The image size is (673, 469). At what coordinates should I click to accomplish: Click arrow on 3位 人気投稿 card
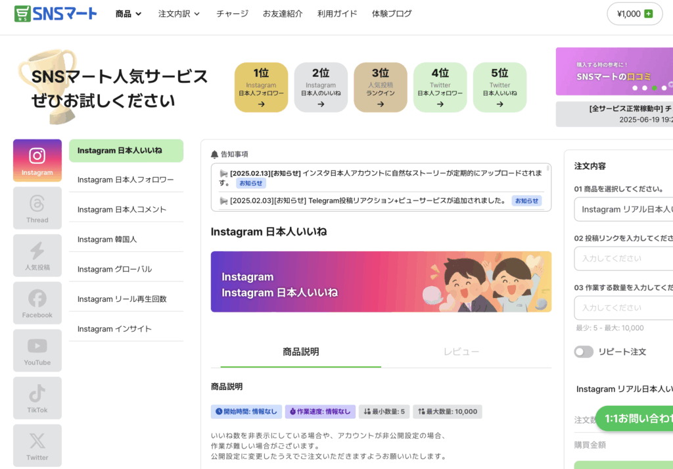pos(381,104)
